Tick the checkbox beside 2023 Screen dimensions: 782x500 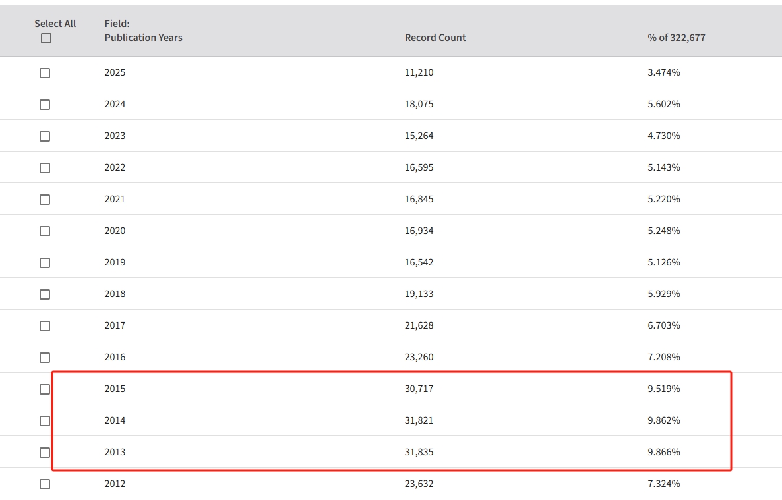(45, 136)
